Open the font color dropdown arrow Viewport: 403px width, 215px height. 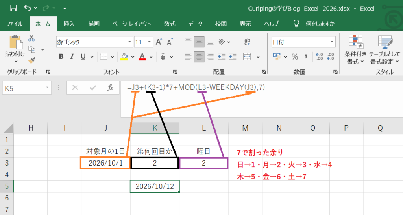[x=151, y=57]
